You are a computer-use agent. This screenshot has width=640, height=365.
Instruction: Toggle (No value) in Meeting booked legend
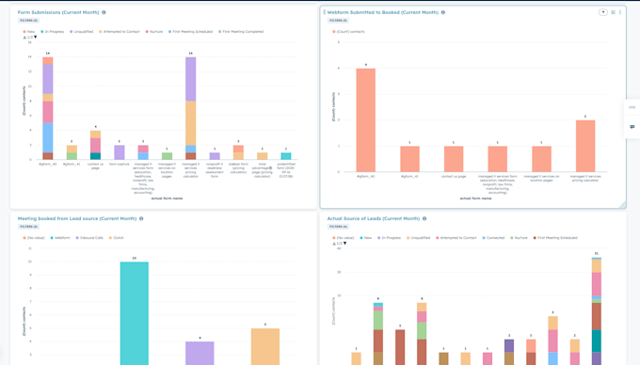(x=34, y=238)
